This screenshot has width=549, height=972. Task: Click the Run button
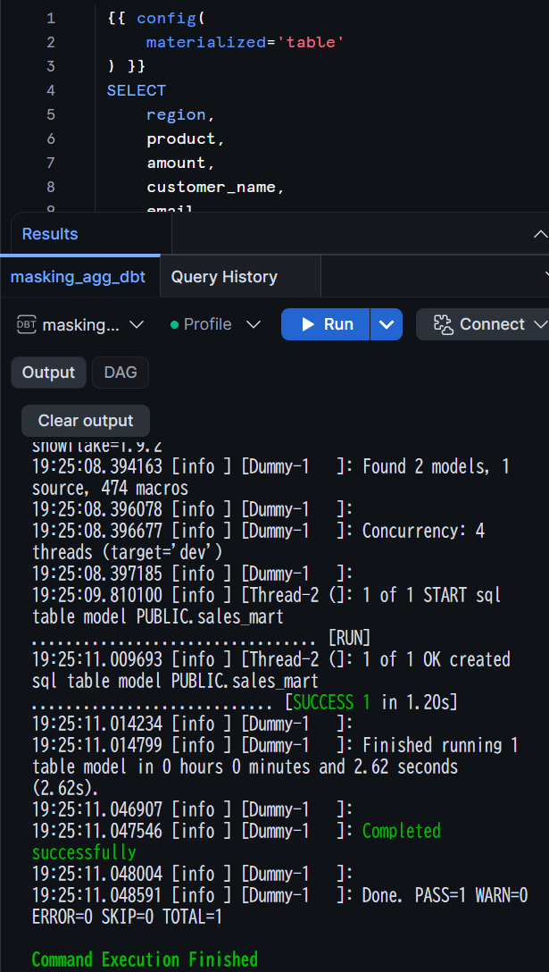326,324
